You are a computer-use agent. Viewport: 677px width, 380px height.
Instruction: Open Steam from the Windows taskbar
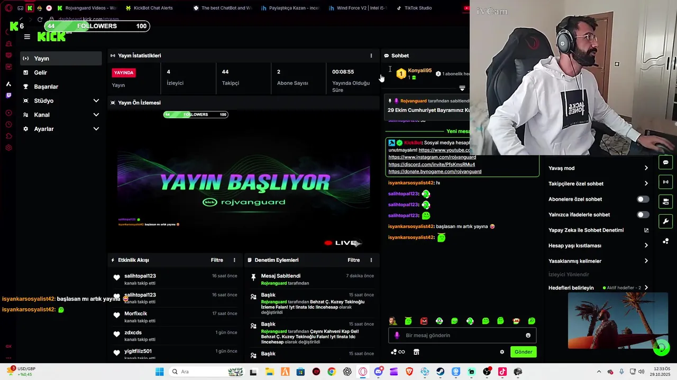(440, 372)
